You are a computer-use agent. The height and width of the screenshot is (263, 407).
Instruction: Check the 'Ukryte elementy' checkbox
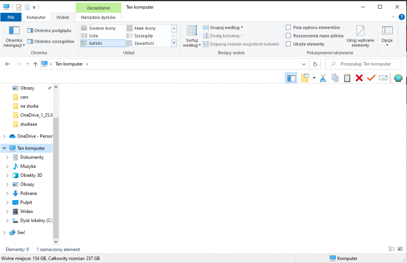point(288,44)
